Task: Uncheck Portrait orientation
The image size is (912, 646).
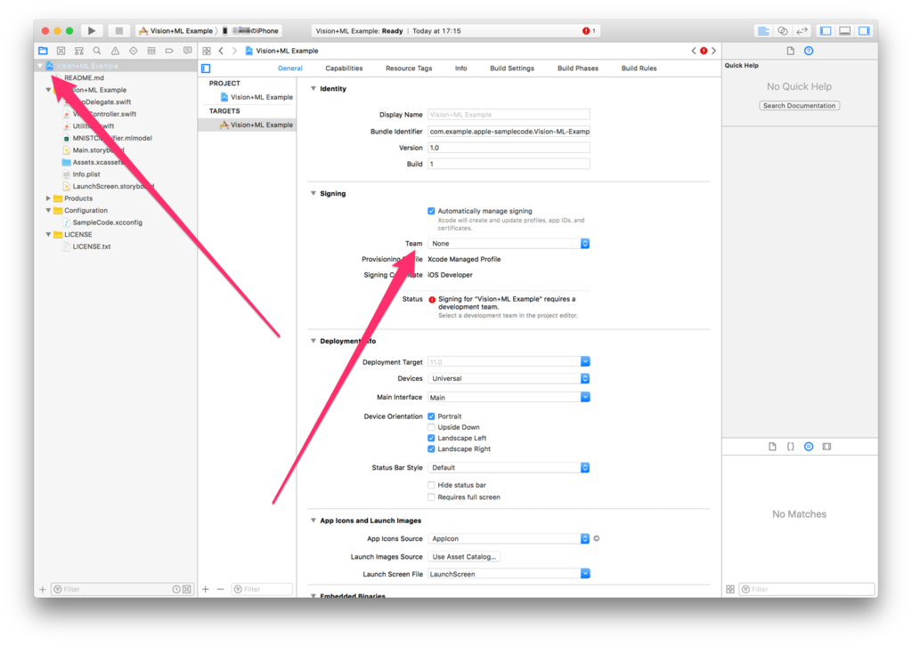Action: pos(431,416)
